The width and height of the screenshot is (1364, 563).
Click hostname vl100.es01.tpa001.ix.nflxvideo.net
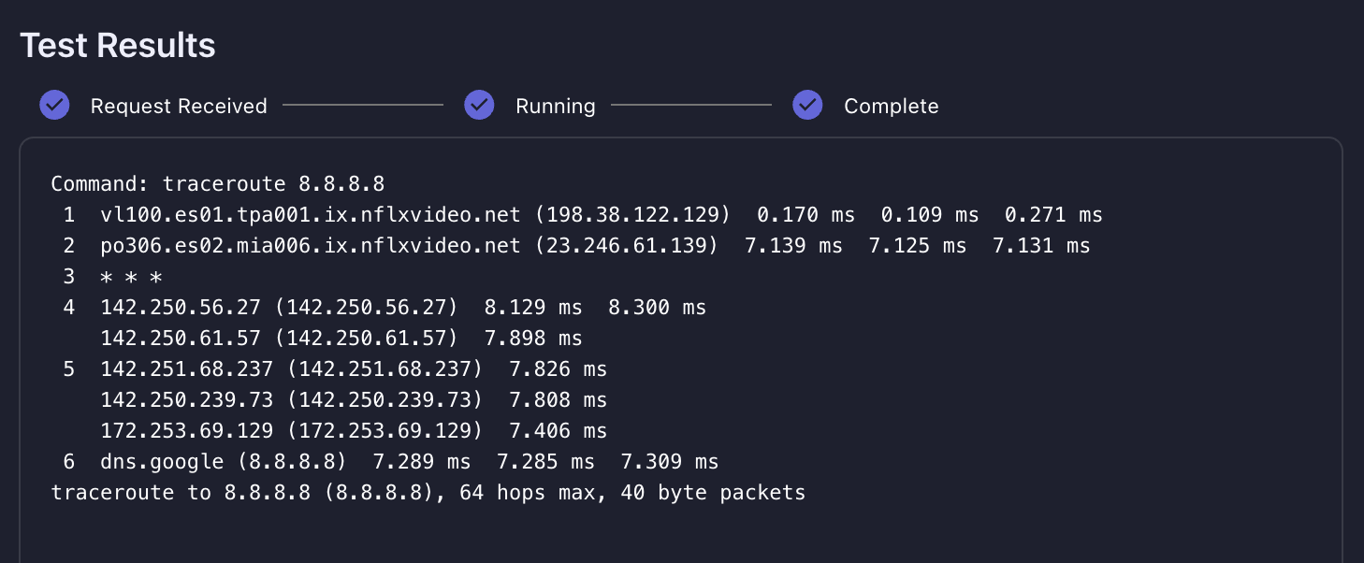311,215
